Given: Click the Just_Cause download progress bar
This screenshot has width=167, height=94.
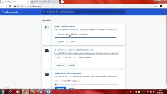Looking at the screenshot, I should click(x=86, y=84).
